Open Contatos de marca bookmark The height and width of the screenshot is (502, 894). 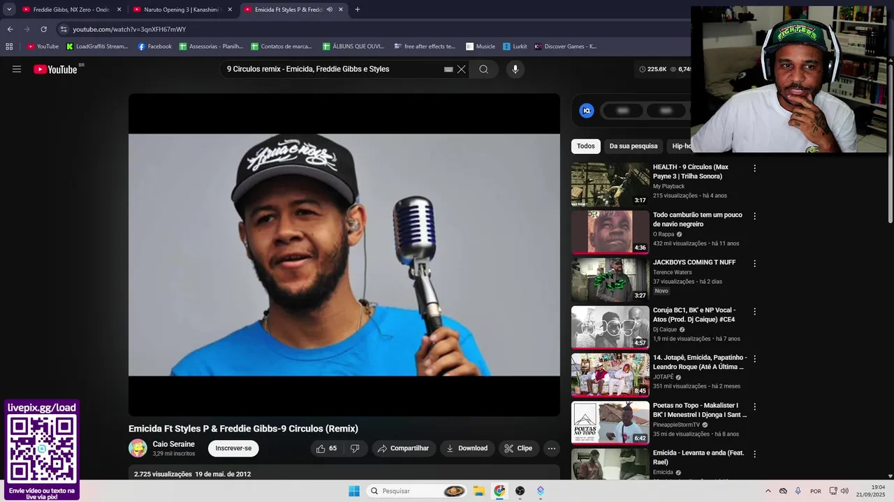[281, 47]
